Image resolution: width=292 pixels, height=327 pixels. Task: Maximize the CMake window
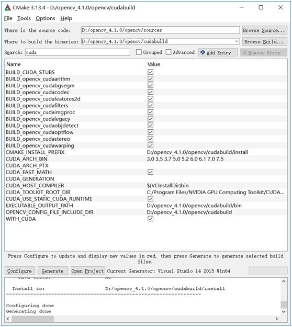[x=261, y=7]
